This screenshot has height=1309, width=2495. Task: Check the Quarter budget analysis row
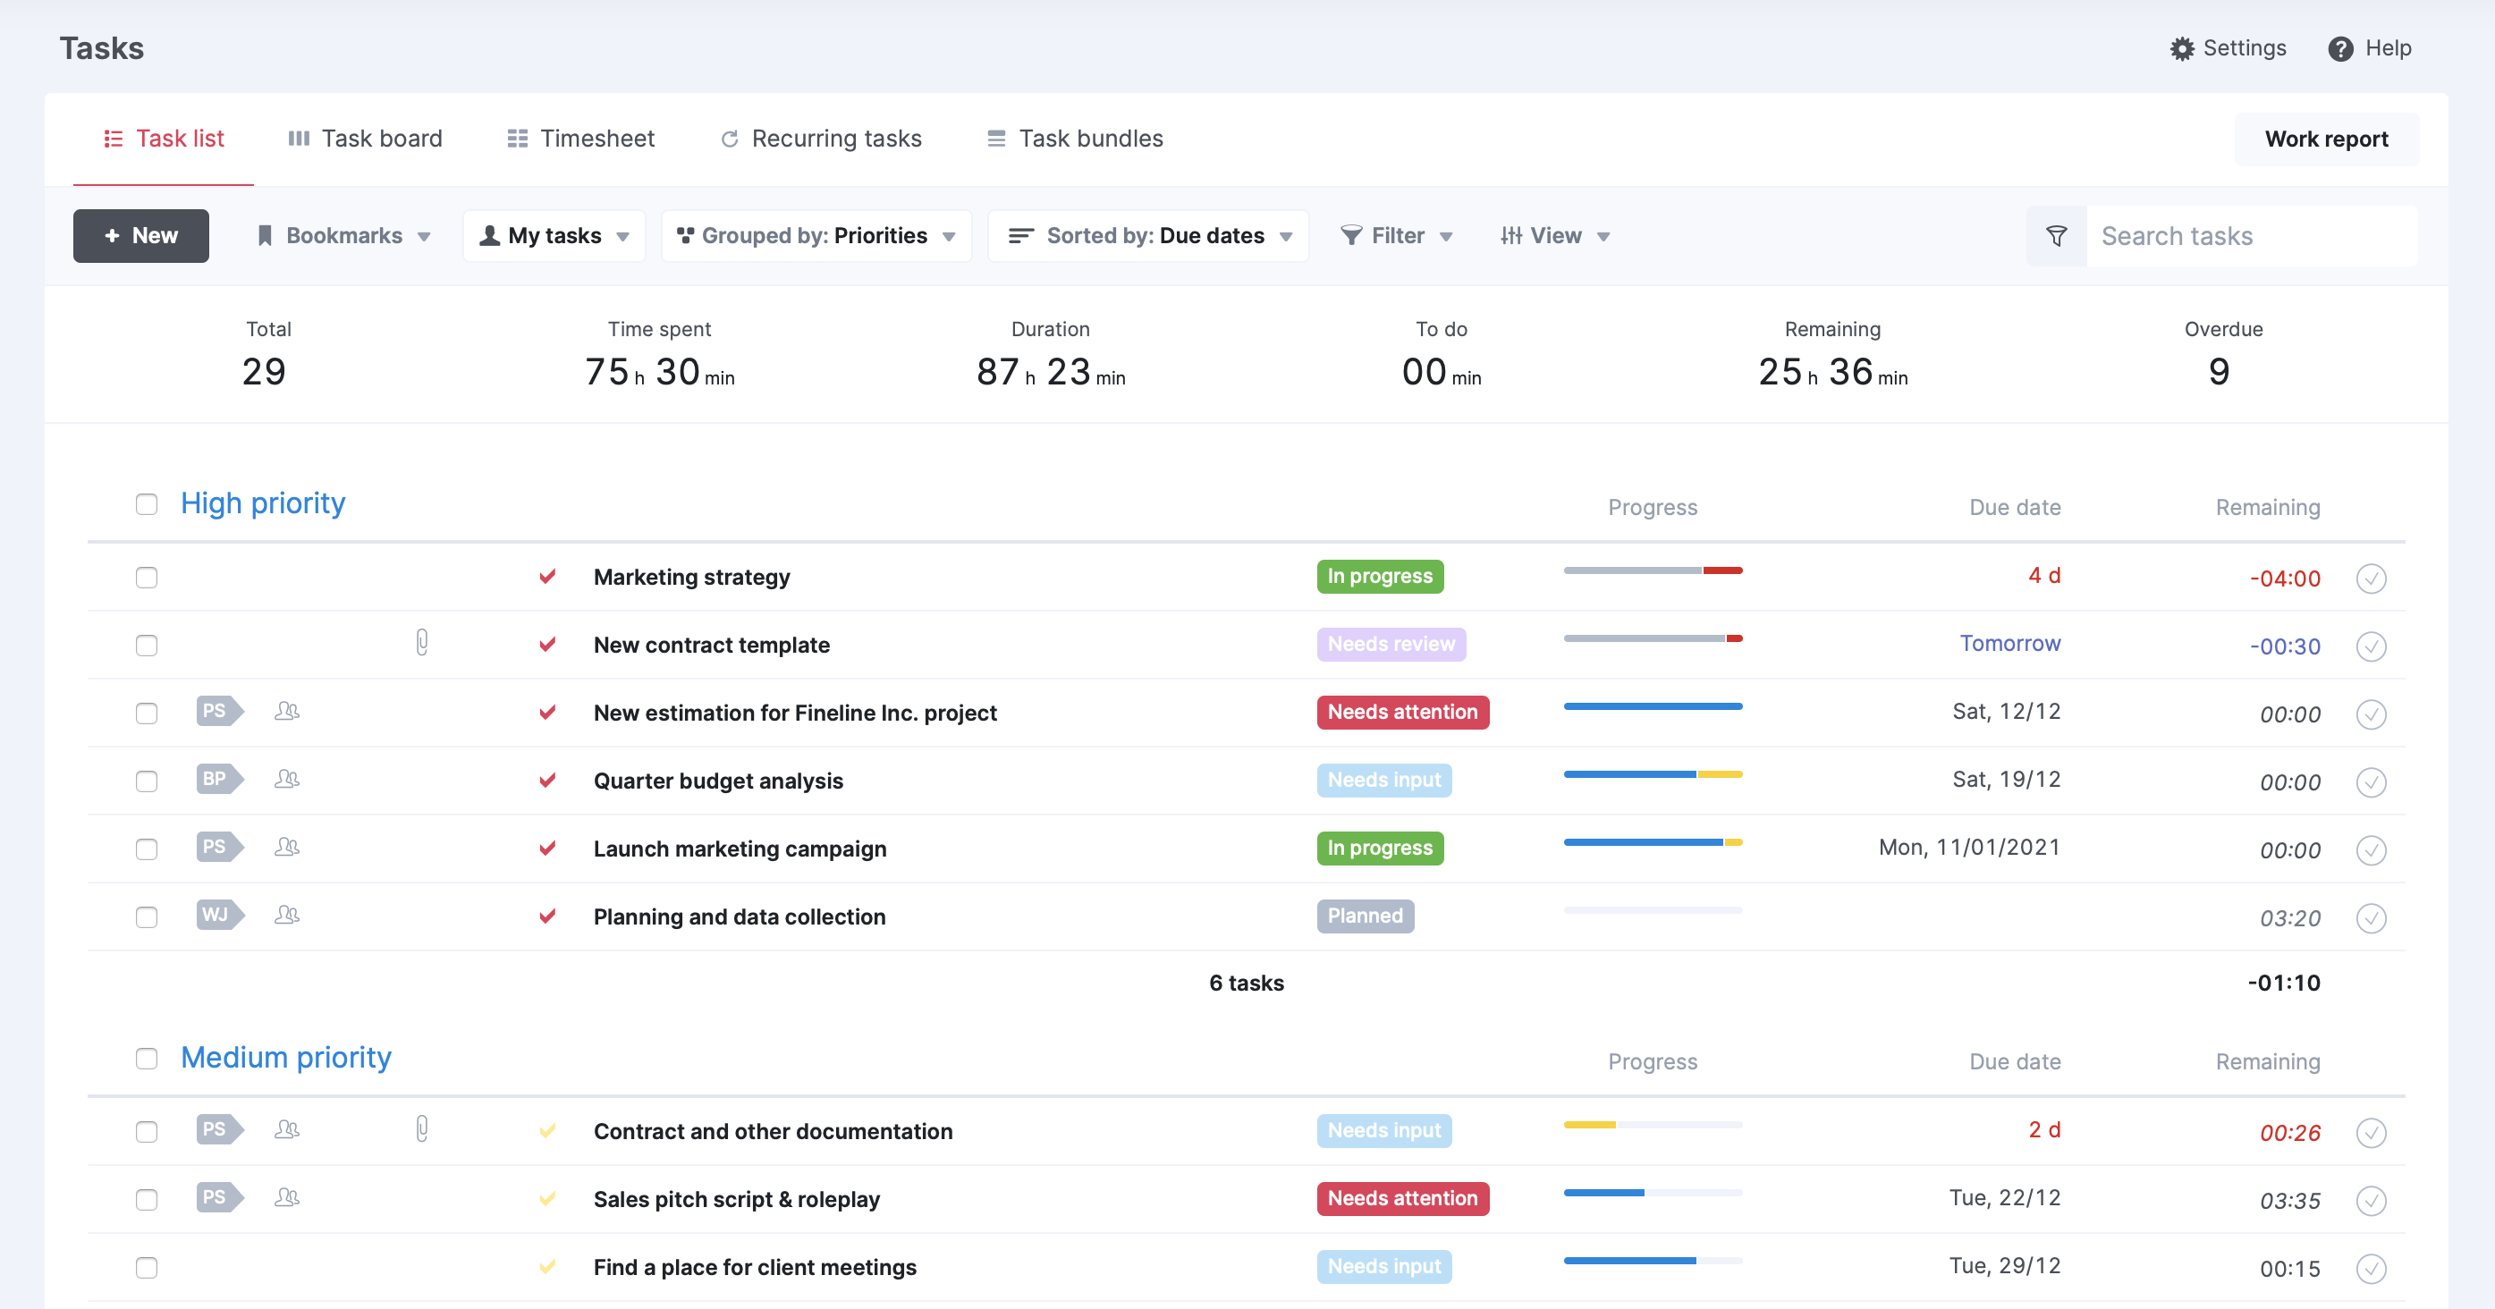(x=147, y=781)
